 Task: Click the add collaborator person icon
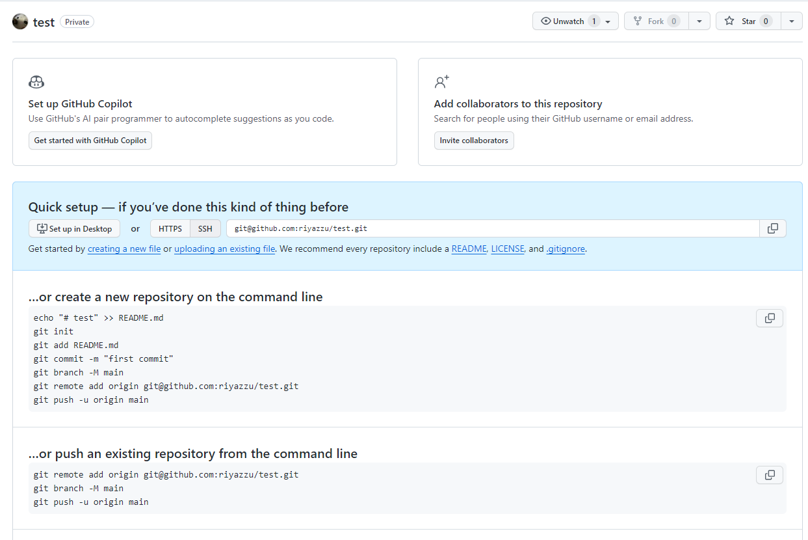coord(441,81)
